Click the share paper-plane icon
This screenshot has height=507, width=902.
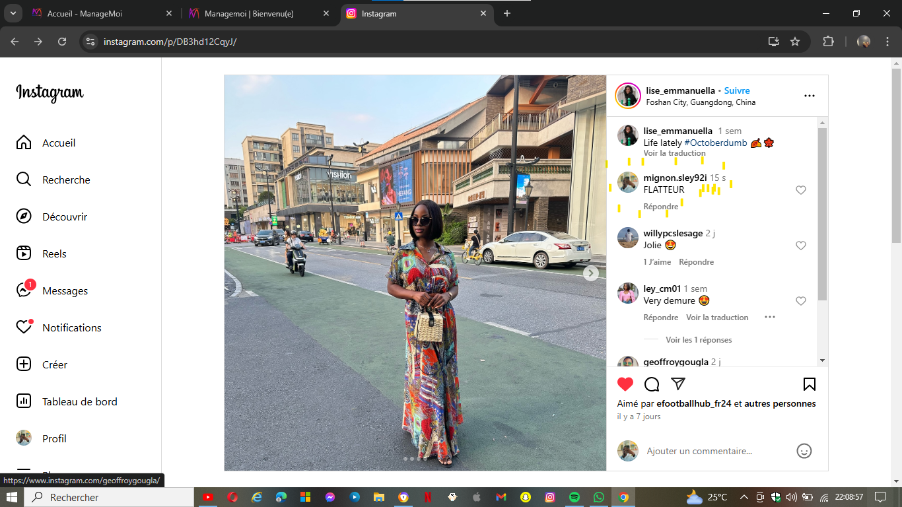pyautogui.click(x=678, y=384)
